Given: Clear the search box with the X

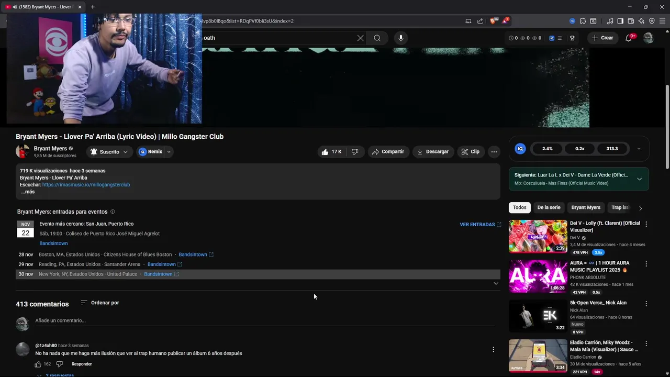Looking at the screenshot, I should coord(360,38).
